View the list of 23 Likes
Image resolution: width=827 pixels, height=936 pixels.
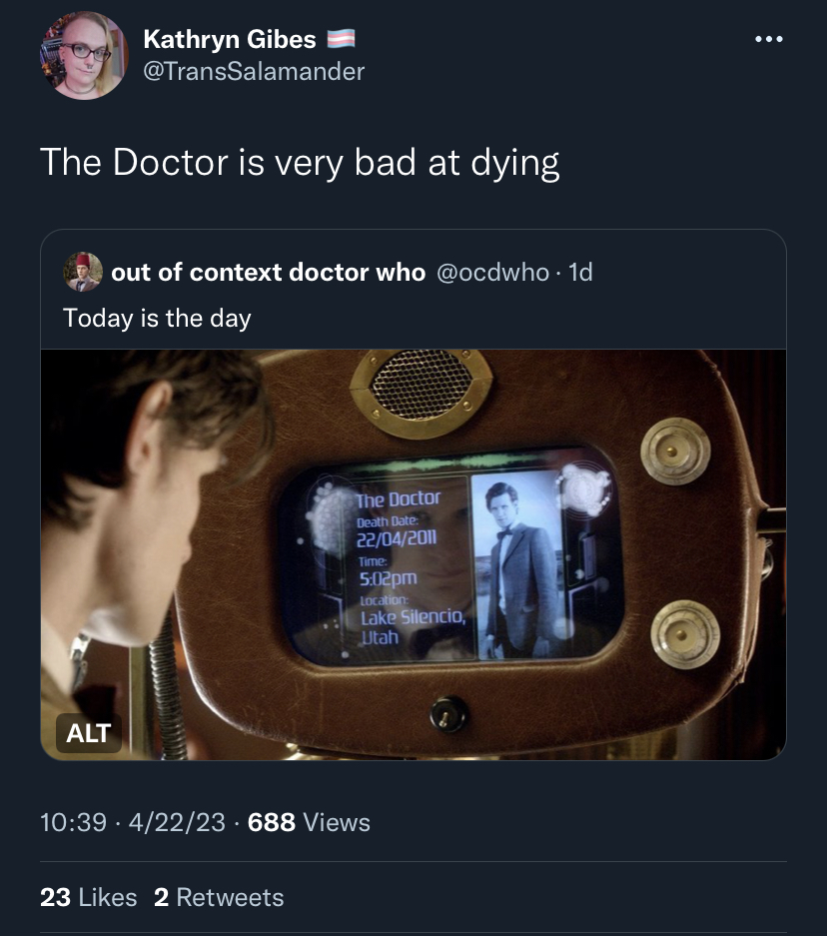pyautogui.click(x=88, y=897)
